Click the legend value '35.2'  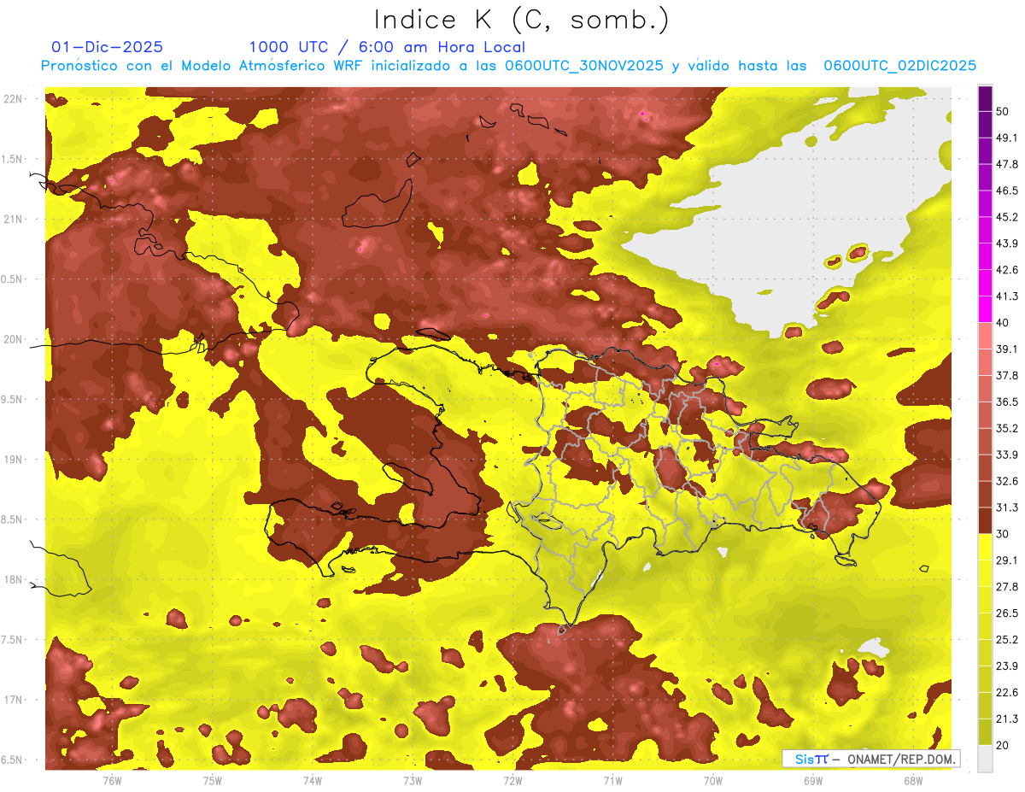point(1007,428)
